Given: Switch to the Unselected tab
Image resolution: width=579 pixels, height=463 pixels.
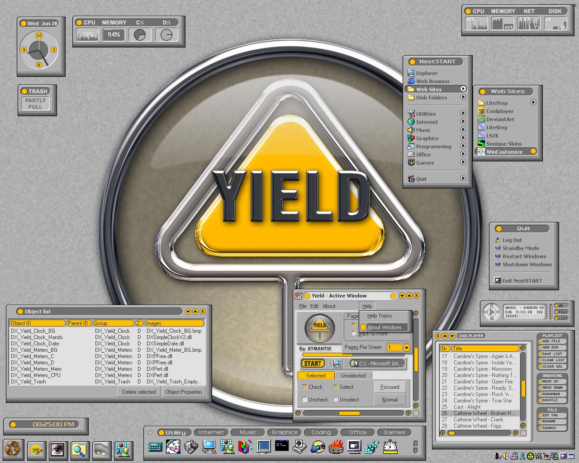Looking at the screenshot, I should 353,376.
